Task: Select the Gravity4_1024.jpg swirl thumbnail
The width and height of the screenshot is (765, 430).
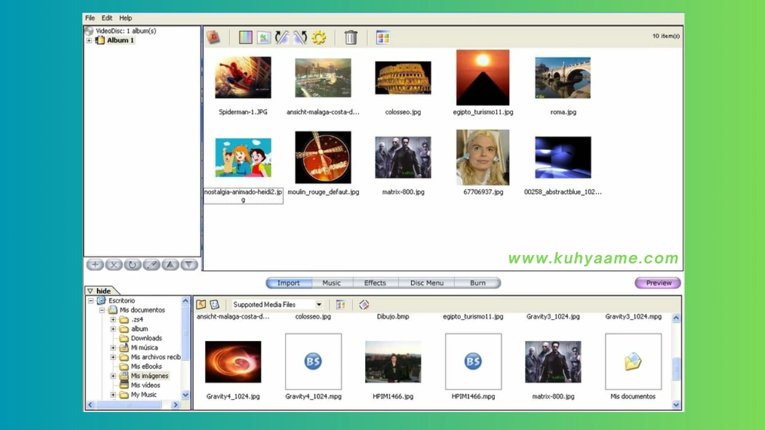Action: click(233, 362)
